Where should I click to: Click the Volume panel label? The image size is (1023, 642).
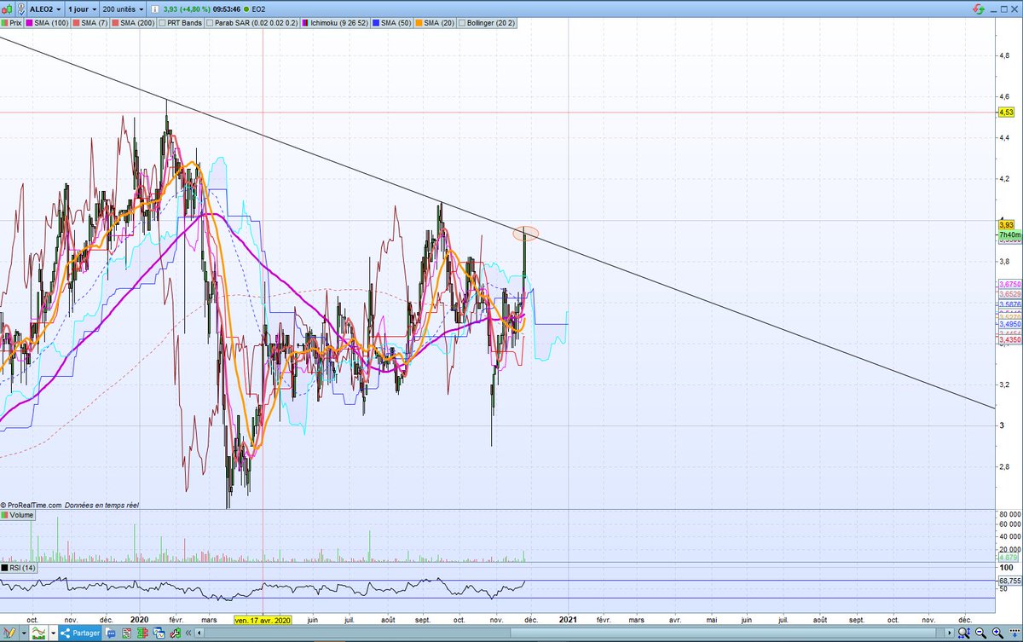(x=18, y=516)
